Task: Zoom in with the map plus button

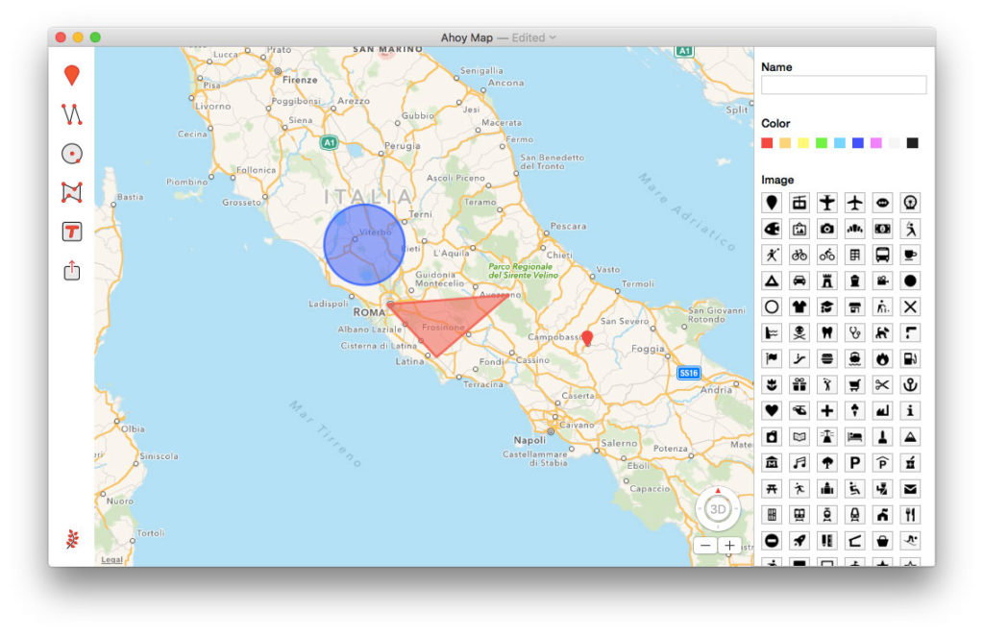Action: coord(729,545)
